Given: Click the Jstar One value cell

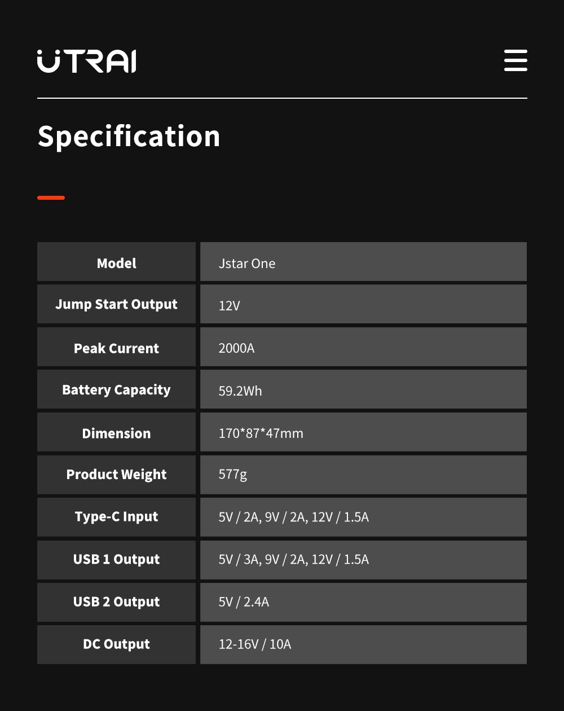Looking at the screenshot, I should point(363,262).
